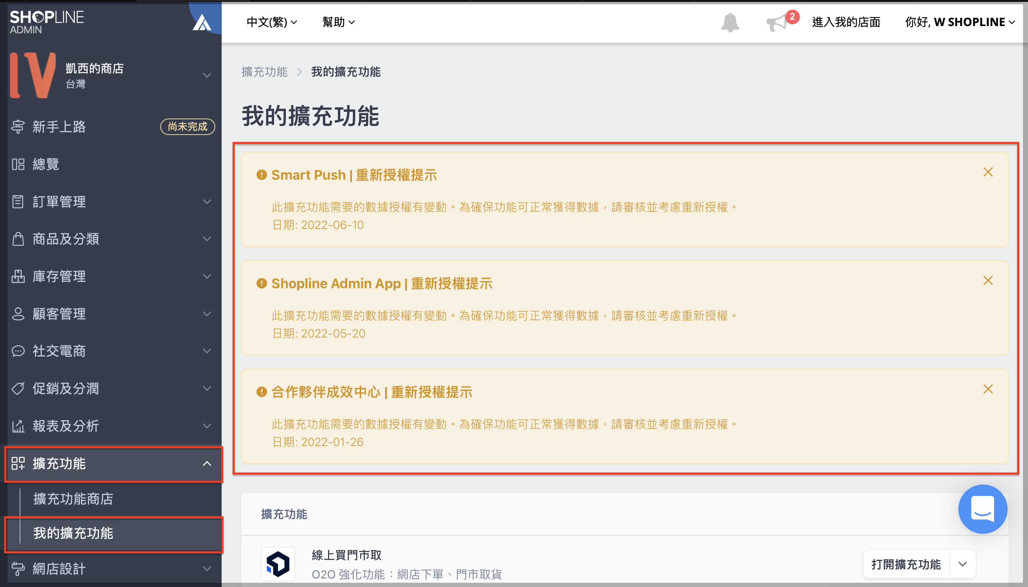Click the date text 日期: 2022-01-26
This screenshot has width=1028, height=587.
tap(318, 442)
